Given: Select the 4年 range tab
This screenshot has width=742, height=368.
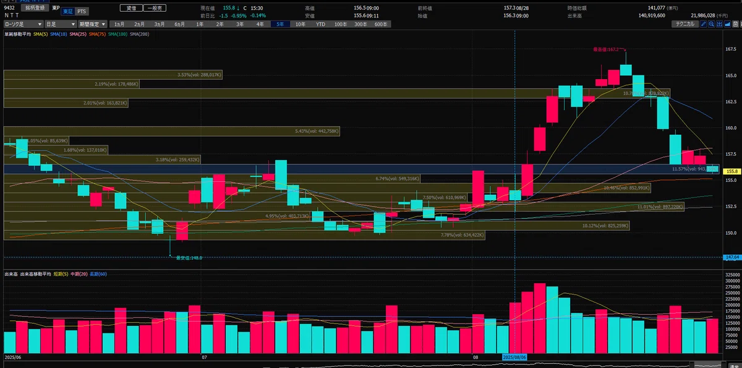Looking at the screenshot, I should tap(260, 24).
